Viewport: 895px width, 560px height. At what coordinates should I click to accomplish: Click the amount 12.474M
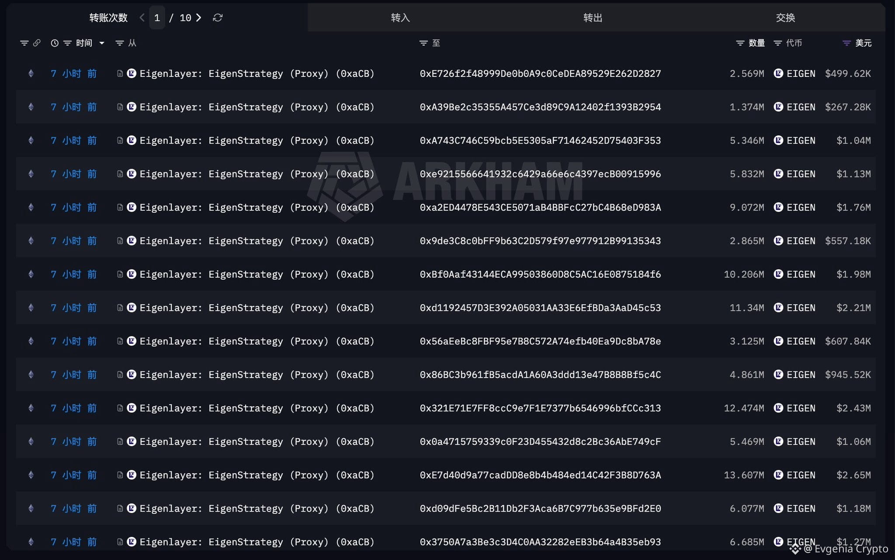744,408
